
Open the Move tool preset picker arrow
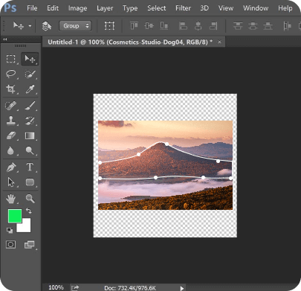(30, 26)
